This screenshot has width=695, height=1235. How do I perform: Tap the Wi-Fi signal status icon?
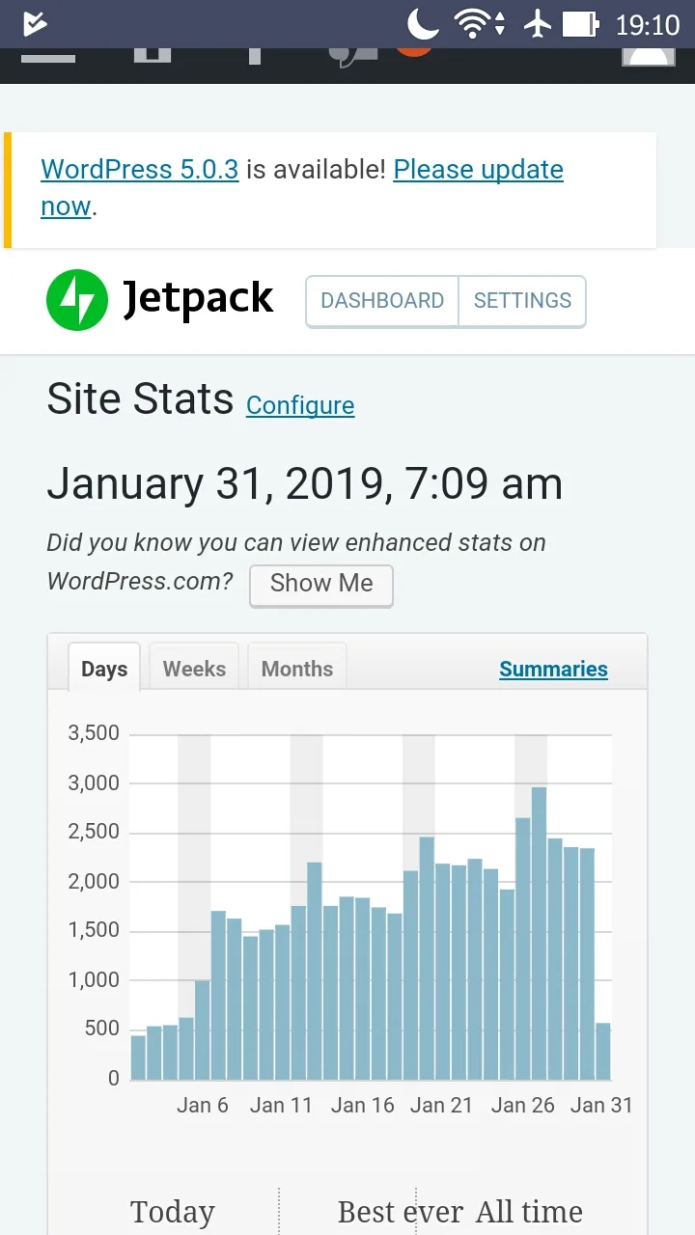(x=472, y=24)
